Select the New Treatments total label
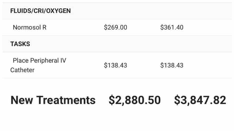 pyautogui.click(x=53, y=100)
